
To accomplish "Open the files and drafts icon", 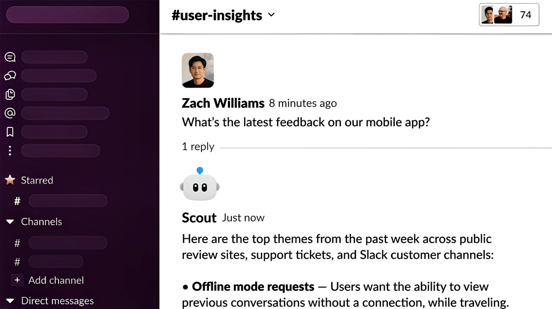I will point(10,94).
